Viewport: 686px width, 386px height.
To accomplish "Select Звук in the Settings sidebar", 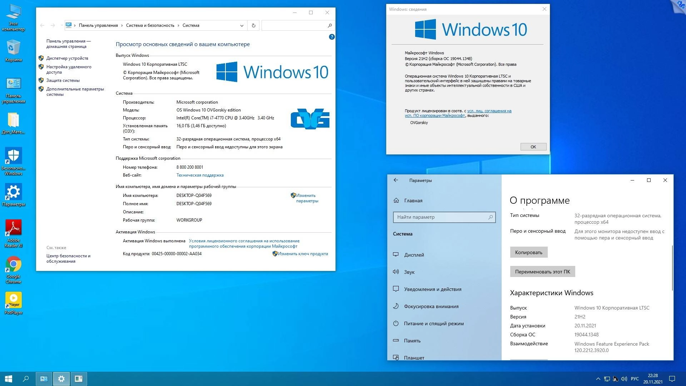I will [x=409, y=272].
